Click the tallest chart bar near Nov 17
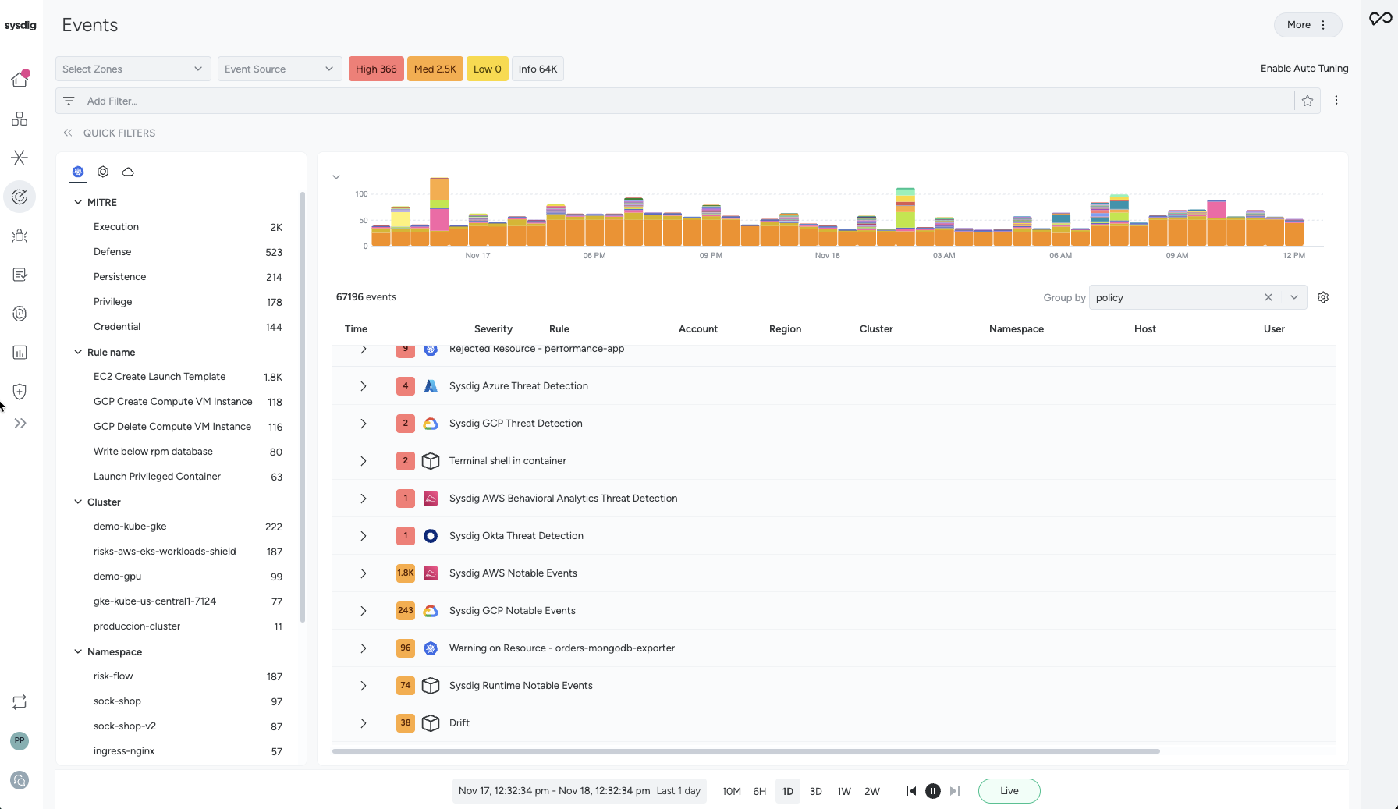The height and width of the screenshot is (809, 1398). [x=439, y=211]
